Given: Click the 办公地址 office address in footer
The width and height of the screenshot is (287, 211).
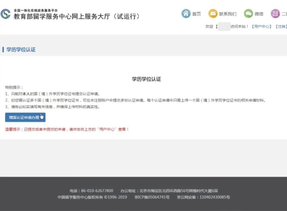Looking at the screenshot, I should coord(169,191).
